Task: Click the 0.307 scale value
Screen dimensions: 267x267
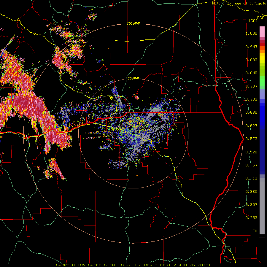Action: click(251, 205)
